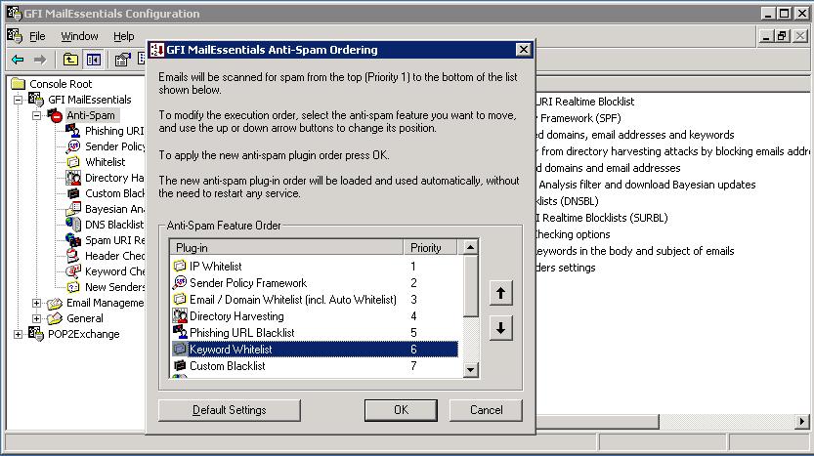This screenshot has height=456, width=814.
Task: Click the Sender Policy Framework plug-in icon
Action: [180, 283]
